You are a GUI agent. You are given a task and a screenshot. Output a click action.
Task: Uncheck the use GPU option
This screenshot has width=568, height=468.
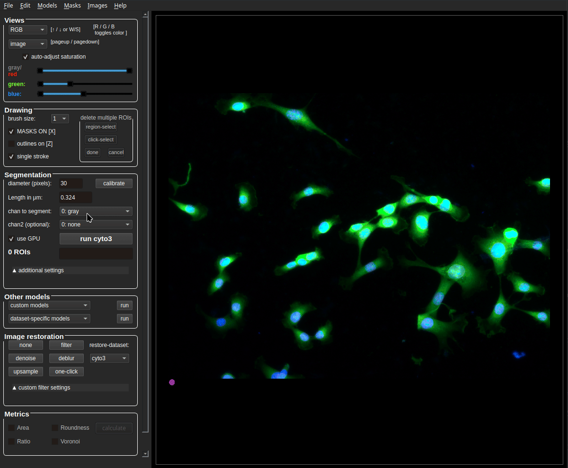pos(11,239)
